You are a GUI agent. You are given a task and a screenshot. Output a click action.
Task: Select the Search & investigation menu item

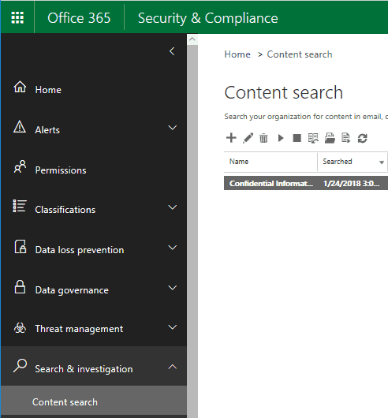coord(84,369)
